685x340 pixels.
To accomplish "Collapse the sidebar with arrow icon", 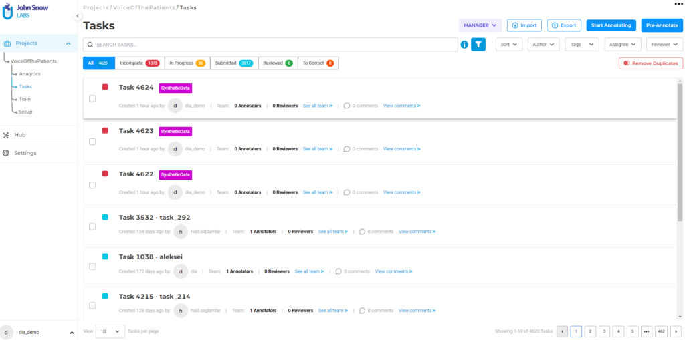I will [78, 16].
